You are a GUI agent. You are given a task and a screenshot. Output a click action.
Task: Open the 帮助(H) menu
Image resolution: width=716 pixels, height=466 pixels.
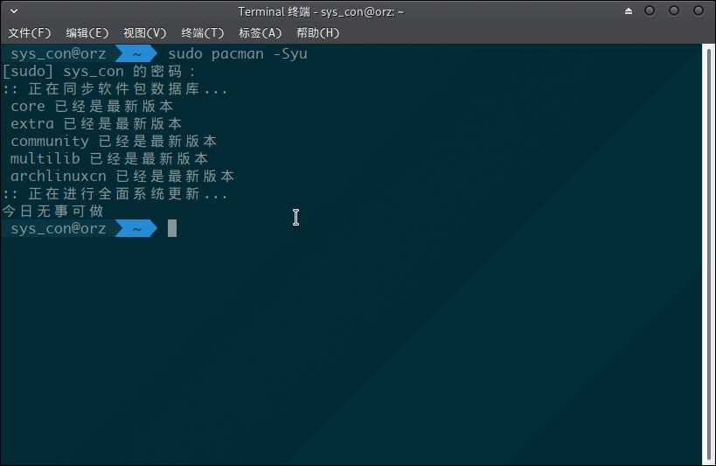pos(318,33)
